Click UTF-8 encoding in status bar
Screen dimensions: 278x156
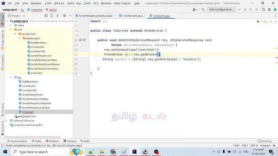(254, 146)
